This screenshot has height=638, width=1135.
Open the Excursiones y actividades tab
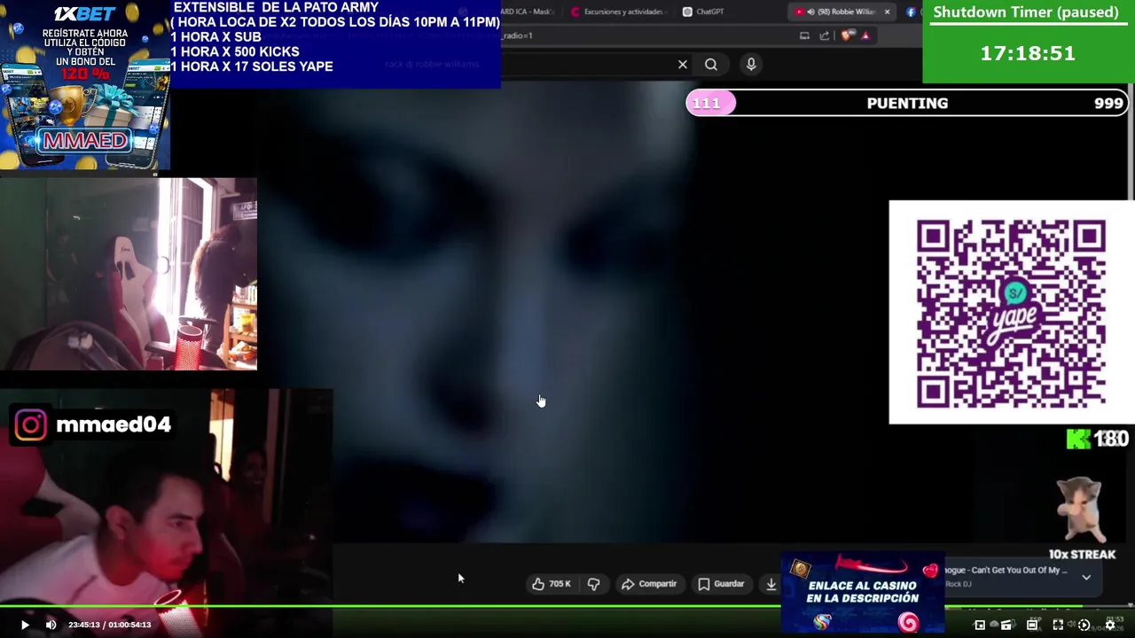point(617,12)
